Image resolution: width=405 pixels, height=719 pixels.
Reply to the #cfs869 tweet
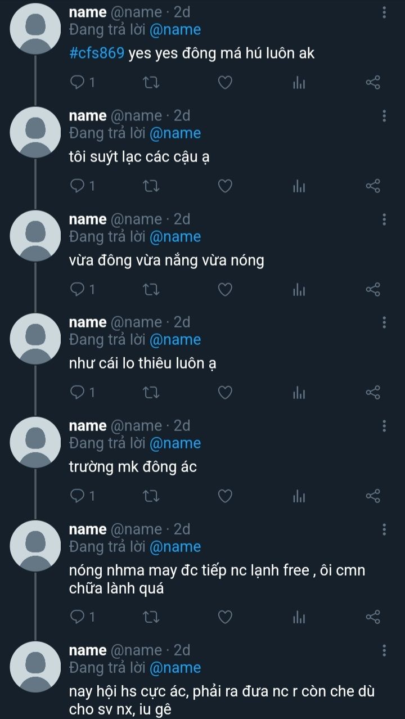click(x=82, y=83)
